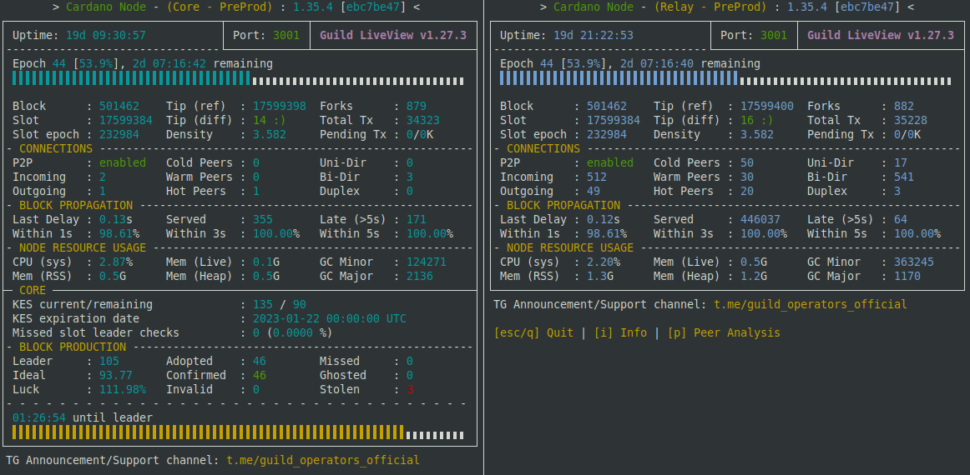Click the [esc/q] Quit option
970x475 pixels.
[533, 333]
